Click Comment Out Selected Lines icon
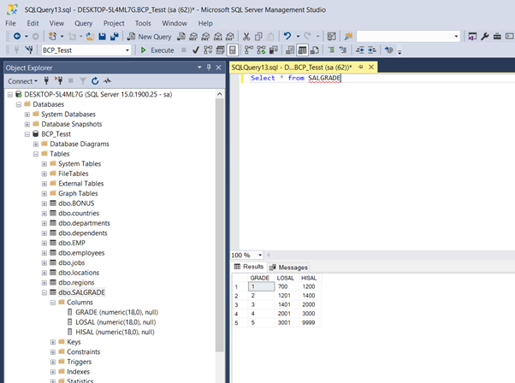The image size is (515, 383). [x=331, y=50]
